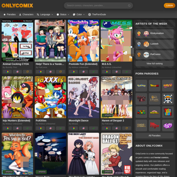Open the Owl House parody tile
Viewport: 177px width, 177px height.
click(155, 99)
